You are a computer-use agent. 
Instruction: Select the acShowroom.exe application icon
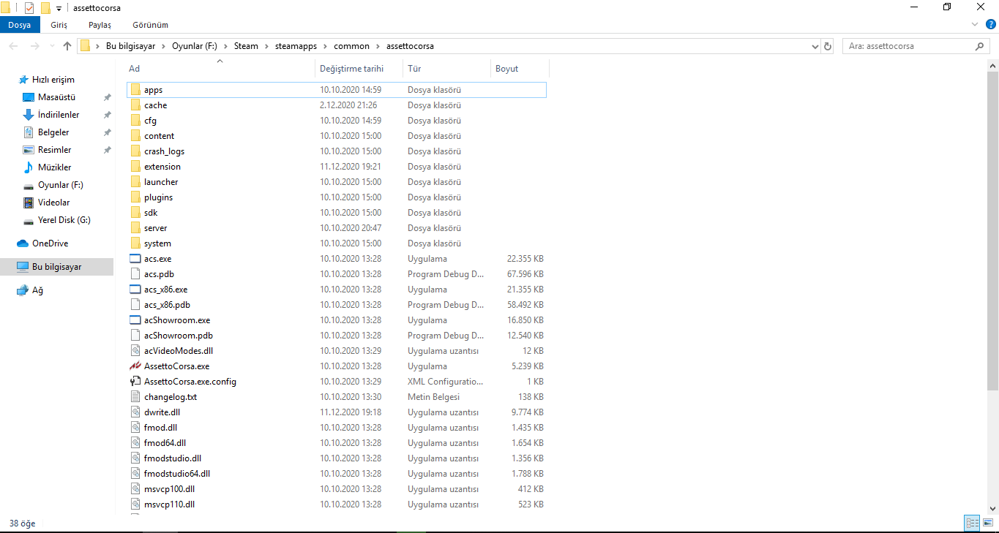click(135, 320)
